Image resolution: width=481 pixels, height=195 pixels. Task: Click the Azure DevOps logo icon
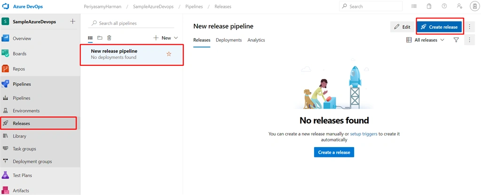pyautogui.click(x=6, y=7)
